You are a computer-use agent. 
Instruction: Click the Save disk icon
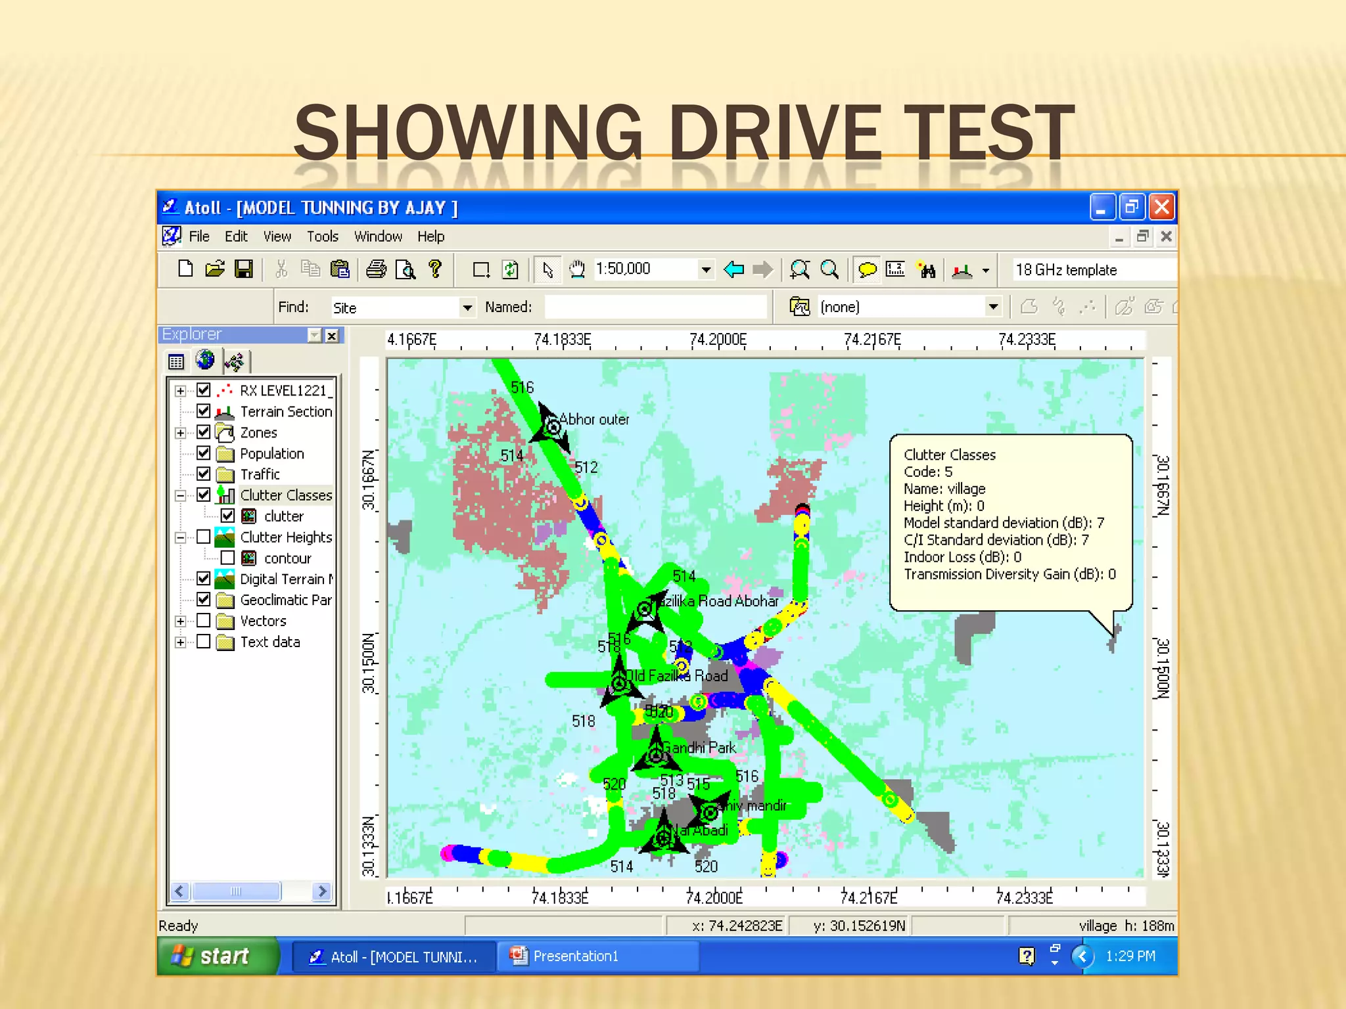tap(244, 269)
